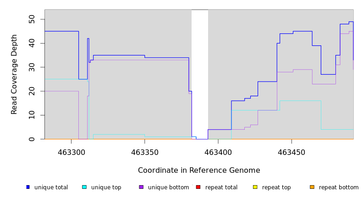The image size is (363, 198).
Task: Click the cyan unique top legend swatch
Action: point(84,187)
